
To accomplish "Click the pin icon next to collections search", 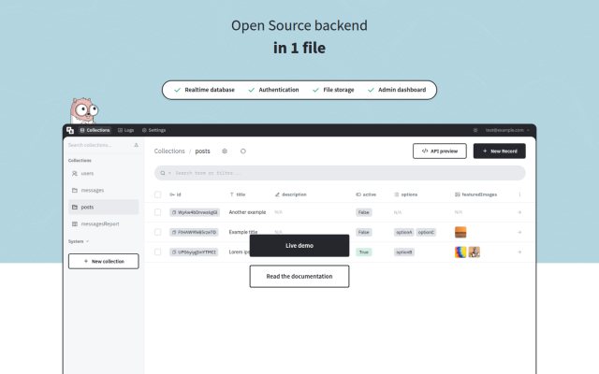I will coord(136,145).
